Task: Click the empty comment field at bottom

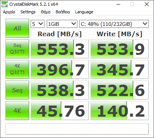Action: (77, 129)
